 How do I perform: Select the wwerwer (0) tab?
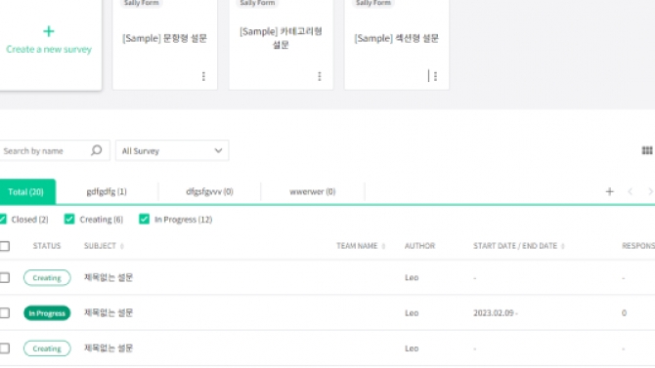313,192
